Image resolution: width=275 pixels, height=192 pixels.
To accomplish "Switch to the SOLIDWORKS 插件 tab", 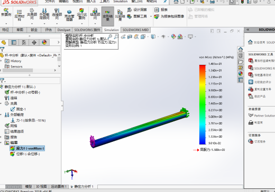I will click(87, 30).
